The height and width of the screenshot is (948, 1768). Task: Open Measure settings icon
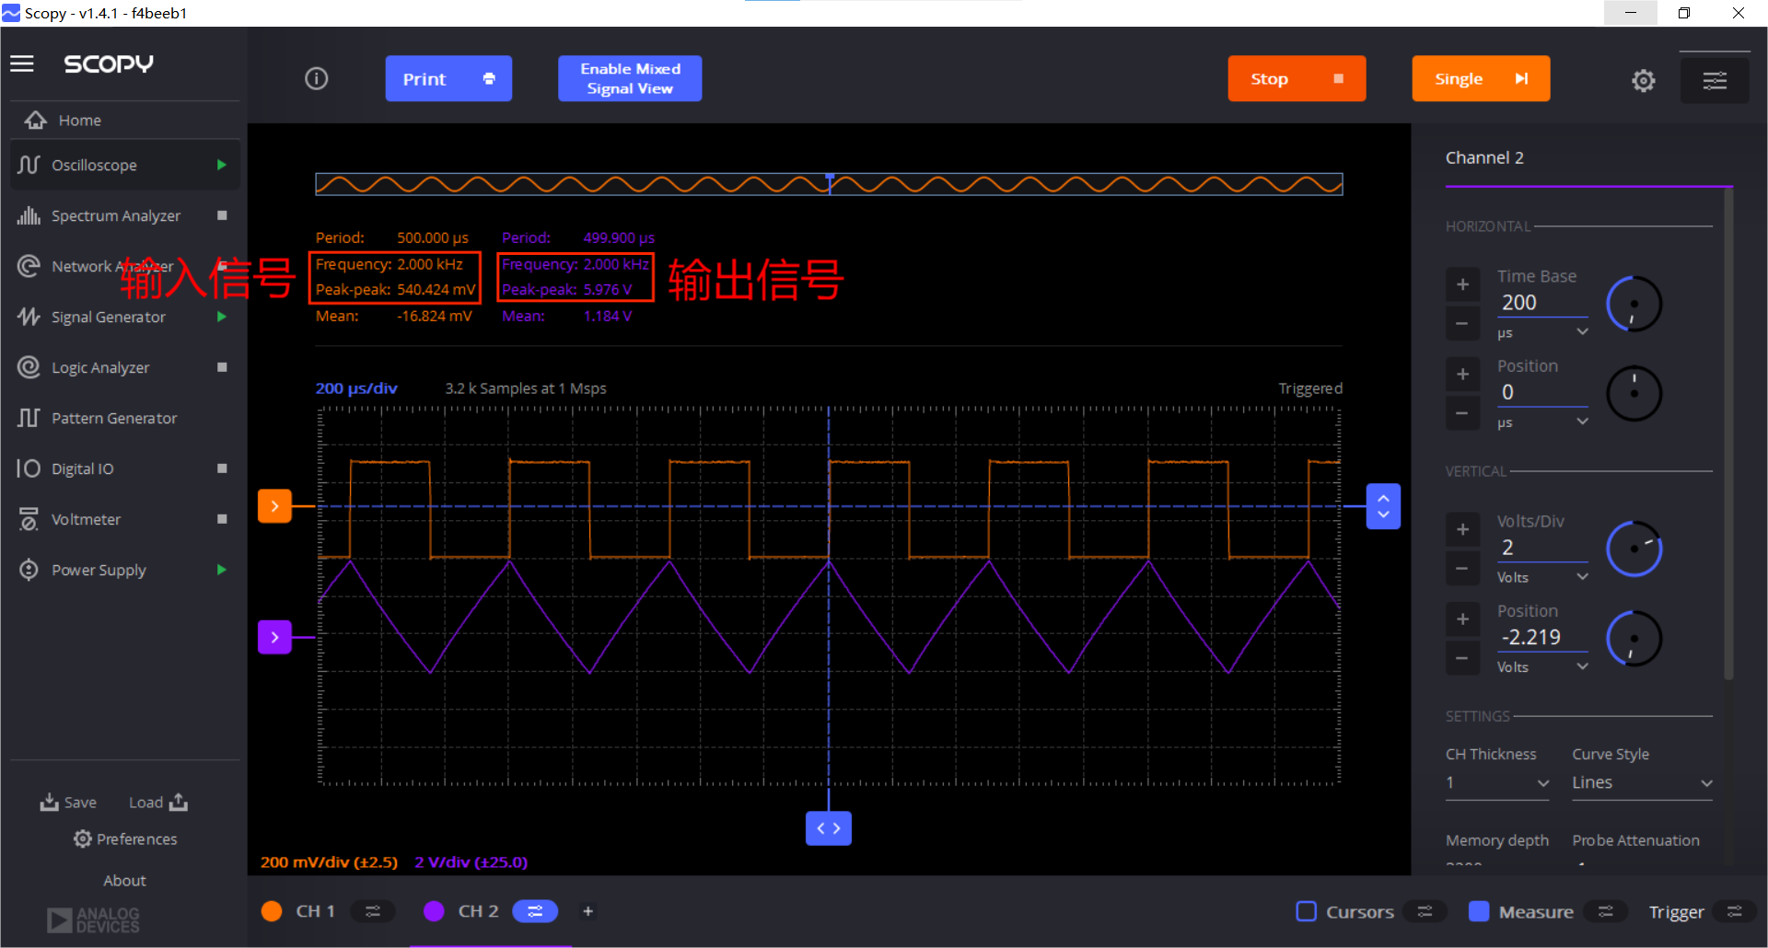tap(1606, 911)
